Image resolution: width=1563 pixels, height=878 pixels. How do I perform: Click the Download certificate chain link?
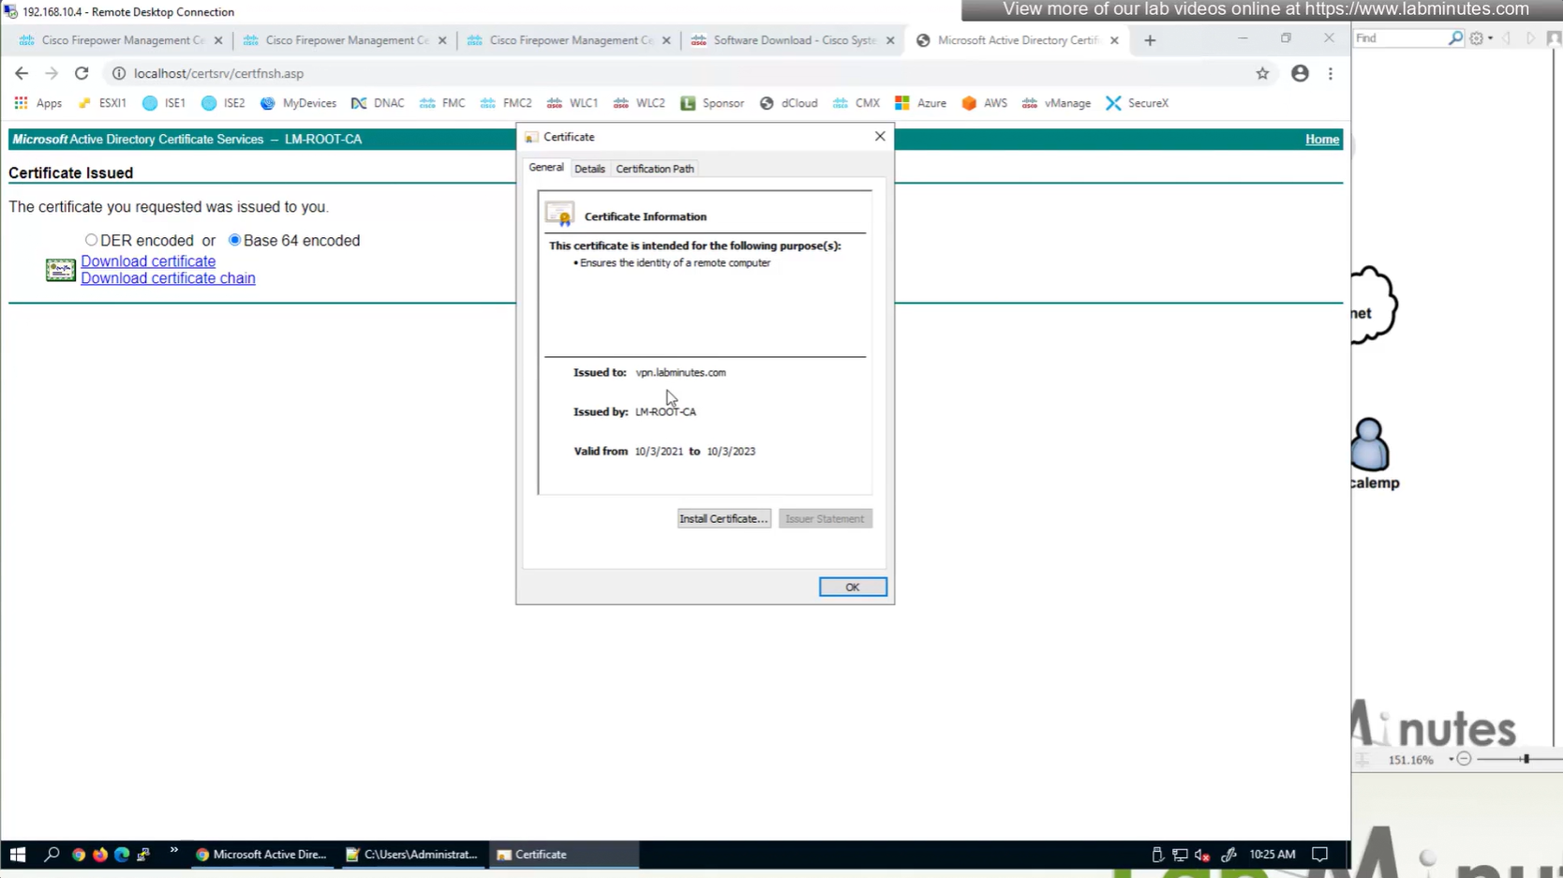[x=168, y=278]
